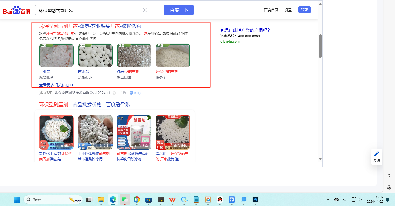Image resolution: width=395 pixels, height=206 pixels.
Task: Open File Explorer from the taskbar
Action: (x=101, y=200)
